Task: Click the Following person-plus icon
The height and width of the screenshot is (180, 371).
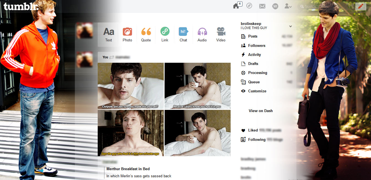Action: point(243,139)
